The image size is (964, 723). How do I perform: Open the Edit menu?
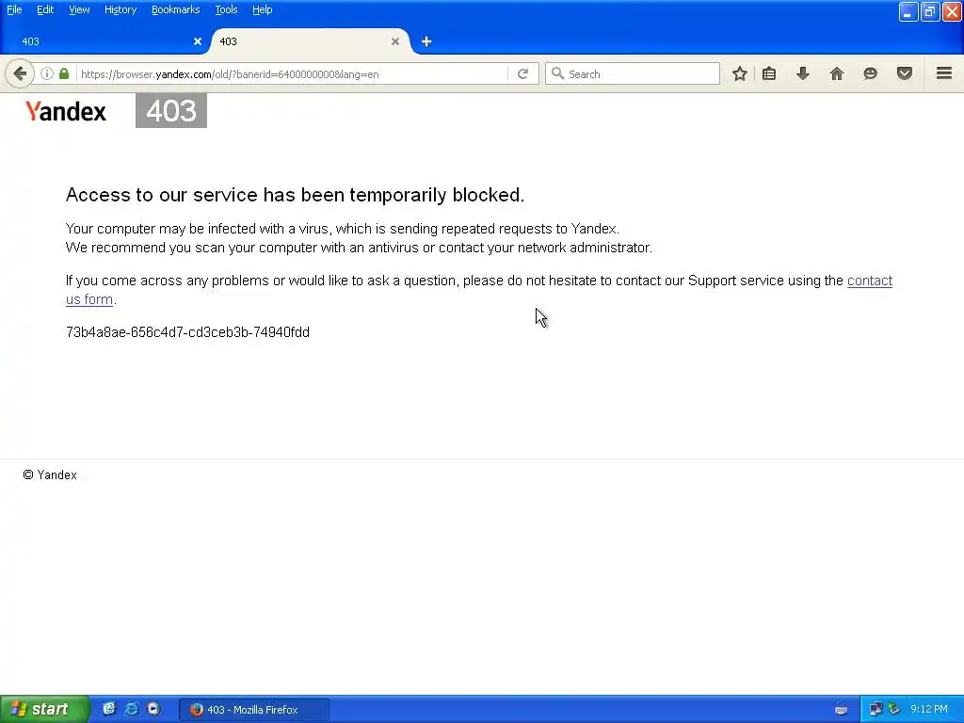pyautogui.click(x=45, y=9)
